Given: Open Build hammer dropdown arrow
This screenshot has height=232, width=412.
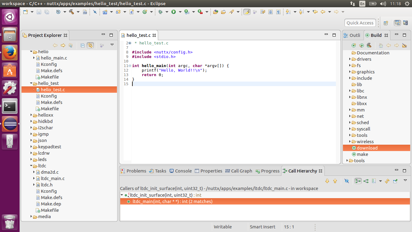Looking at the screenshot, I should click(x=78, y=12).
